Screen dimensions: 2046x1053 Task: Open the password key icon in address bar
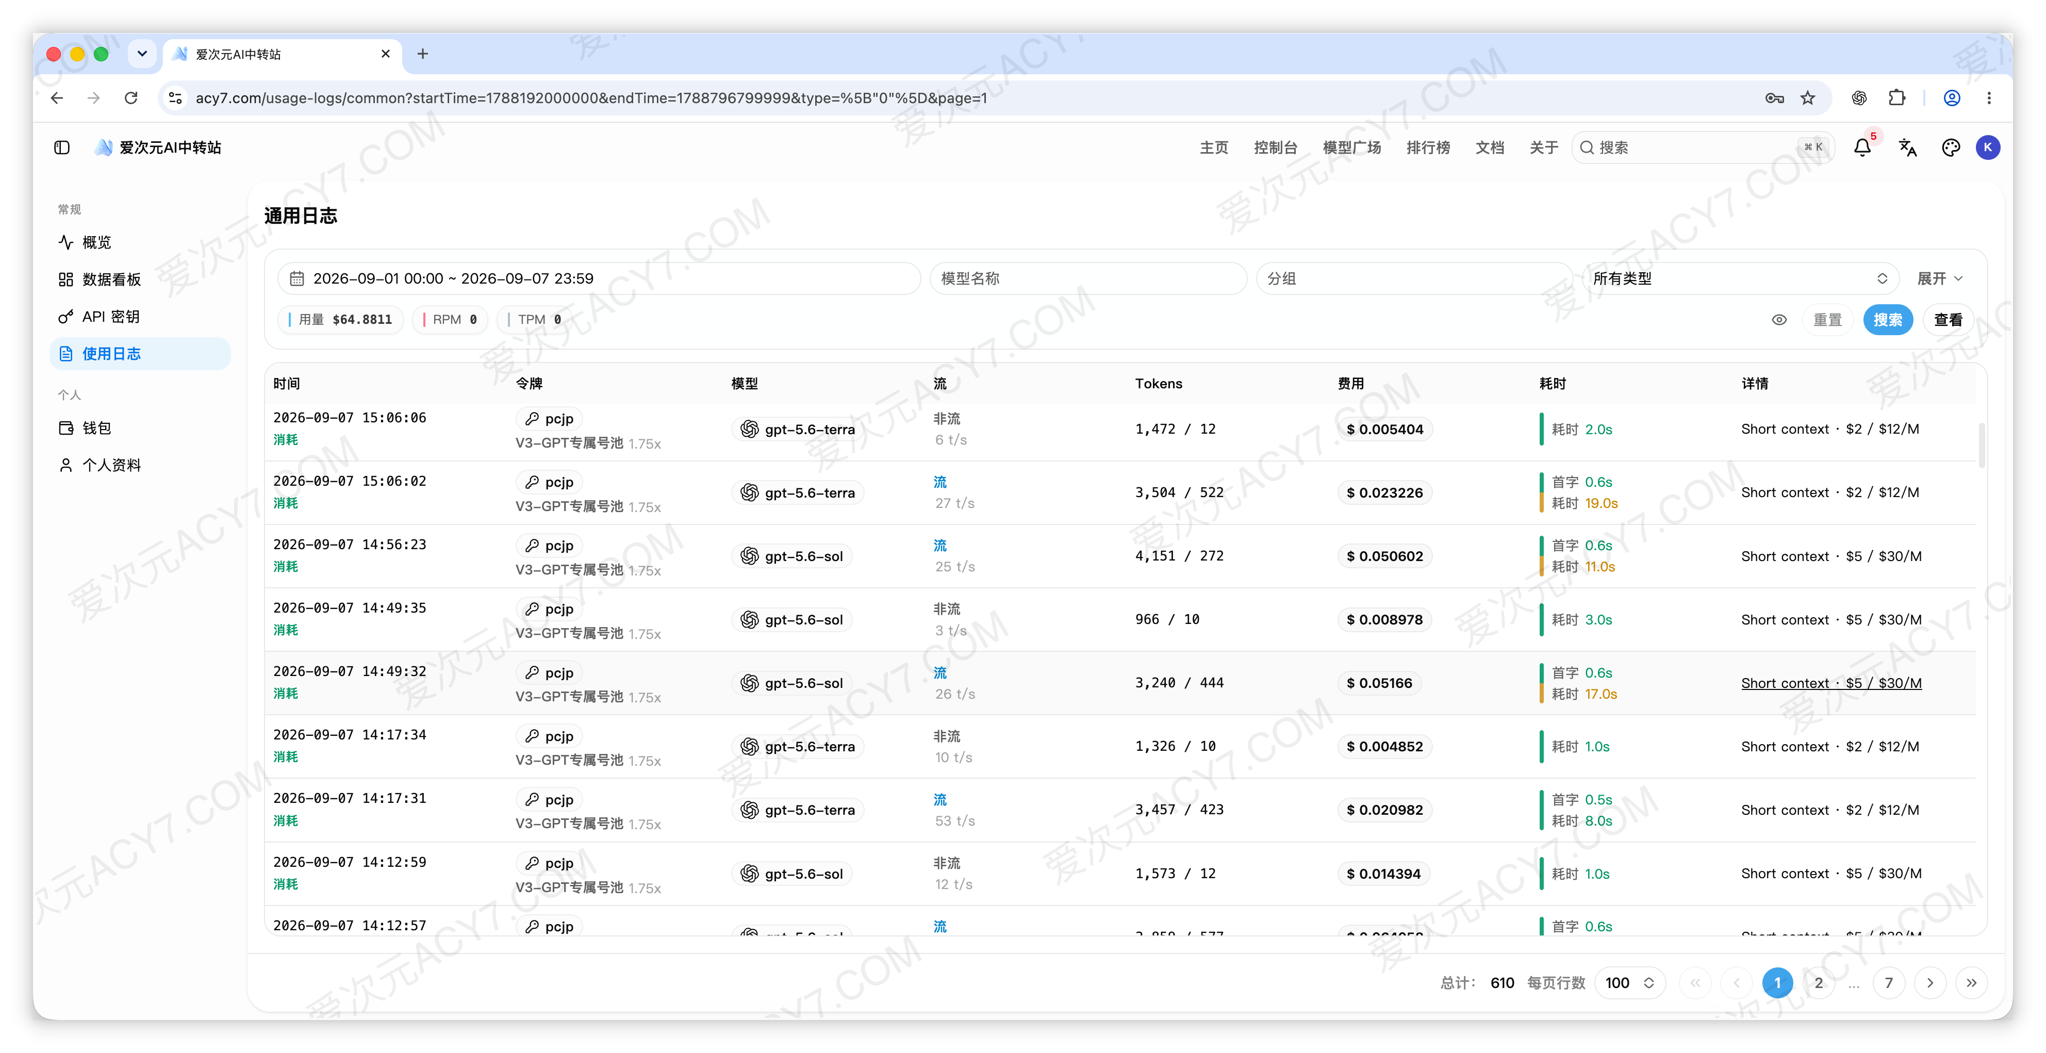coord(1774,97)
